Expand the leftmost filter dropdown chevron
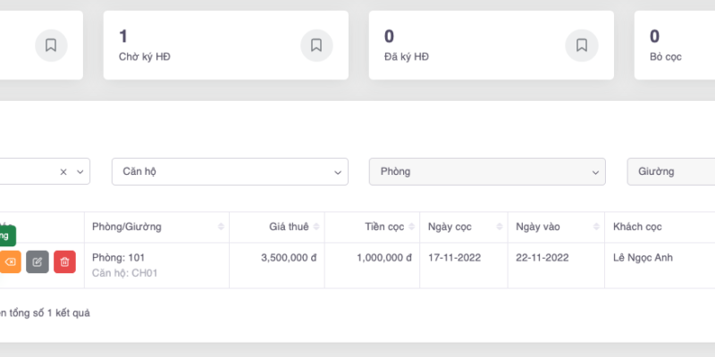The image size is (715, 357). click(x=80, y=171)
